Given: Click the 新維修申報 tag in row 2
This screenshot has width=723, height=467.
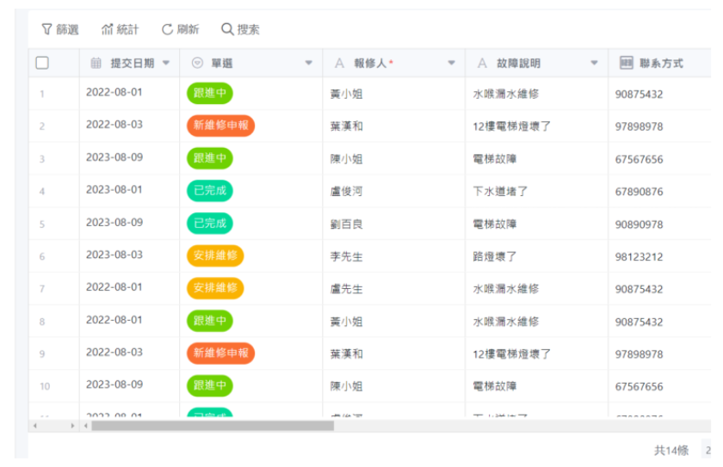Looking at the screenshot, I should click(x=221, y=126).
